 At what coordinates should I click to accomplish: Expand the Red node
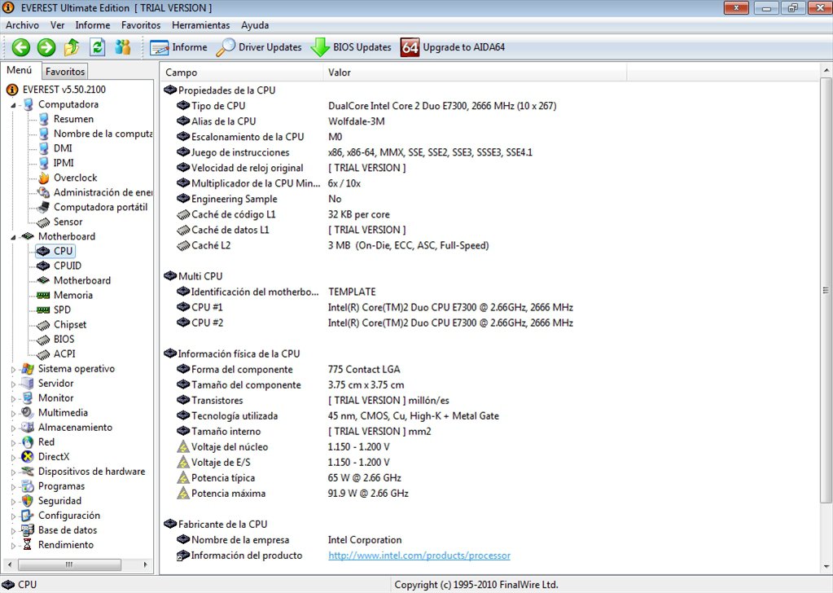point(13,442)
